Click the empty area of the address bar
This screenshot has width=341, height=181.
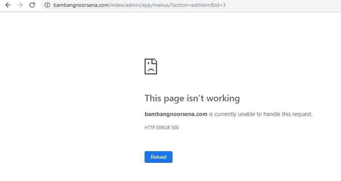283,5
